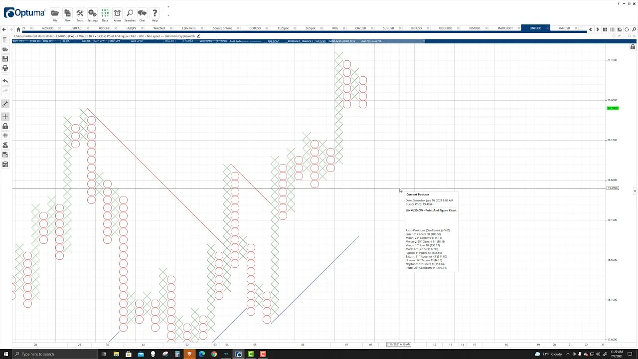Open Microsoft Edge from taskbar
The height and width of the screenshot is (359, 638).
(201, 354)
